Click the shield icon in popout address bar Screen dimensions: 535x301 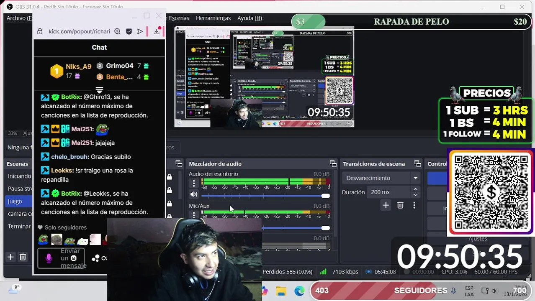pyautogui.click(x=129, y=31)
